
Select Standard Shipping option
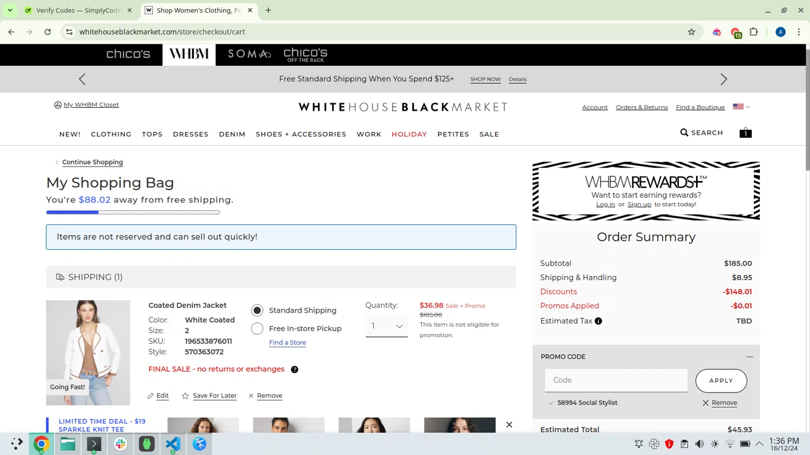pos(257,311)
